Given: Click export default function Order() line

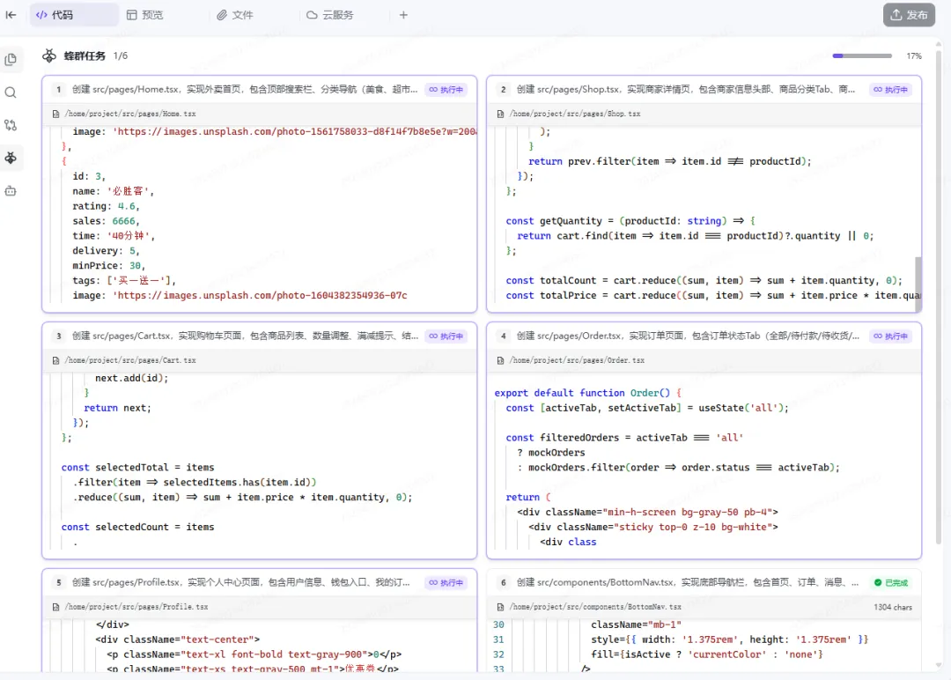Looking at the screenshot, I should click(x=587, y=393).
